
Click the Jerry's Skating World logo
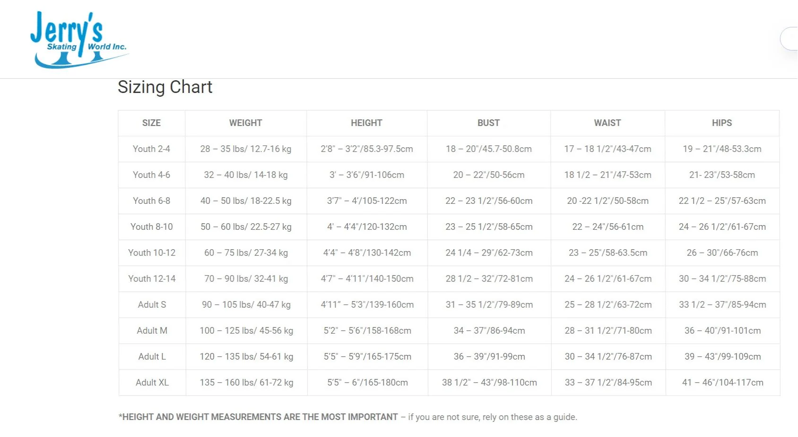[x=79, y=40]
